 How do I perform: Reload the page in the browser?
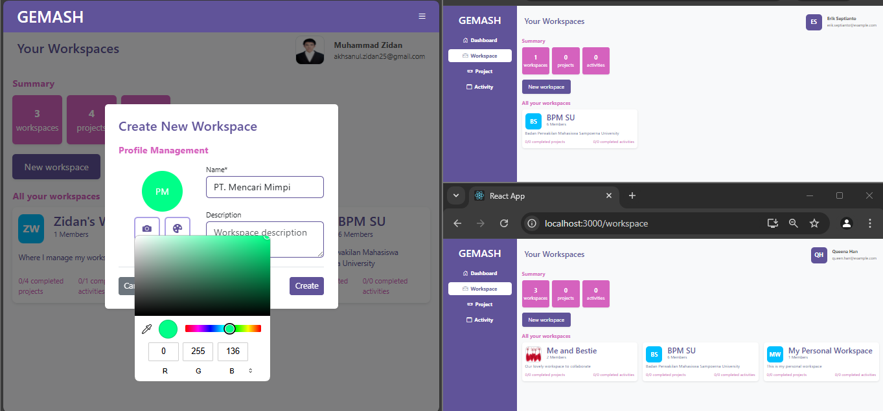504,223
